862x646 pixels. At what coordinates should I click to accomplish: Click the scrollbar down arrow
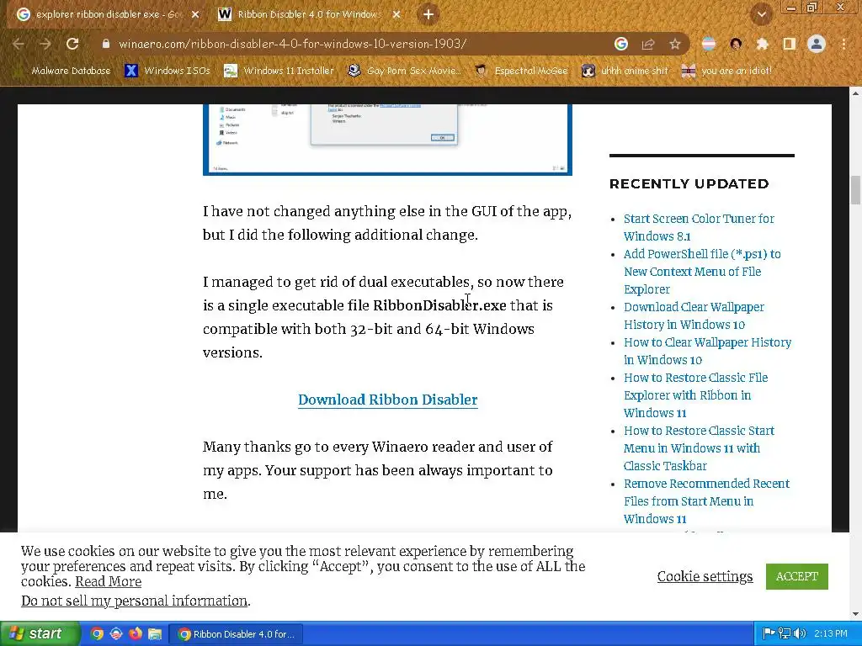click(x=855, y=614)
